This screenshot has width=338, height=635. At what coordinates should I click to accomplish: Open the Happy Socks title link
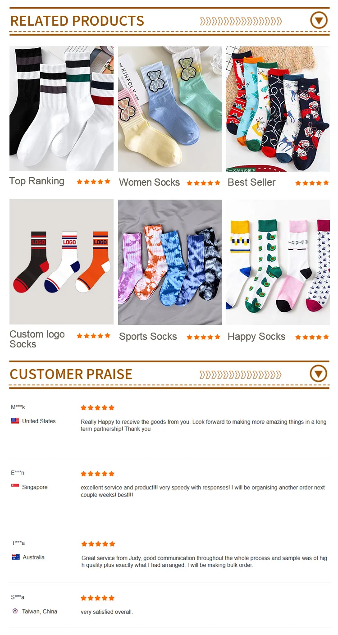[x=256, y=337]
